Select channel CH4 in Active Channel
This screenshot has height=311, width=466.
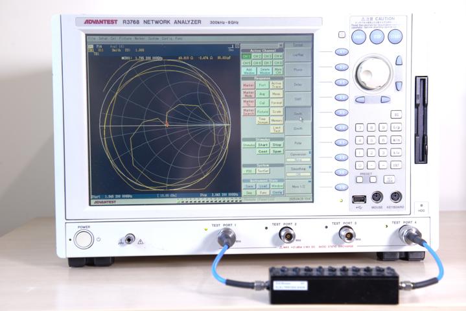pos(278,56)
